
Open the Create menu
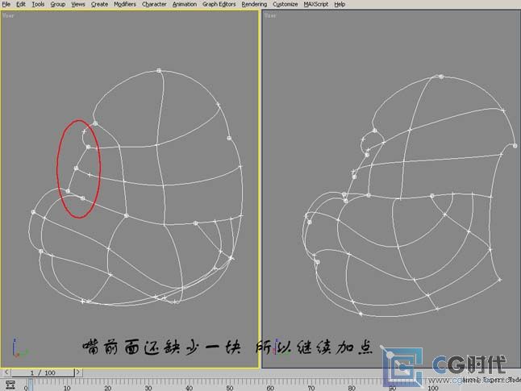(x=99, y=4)
